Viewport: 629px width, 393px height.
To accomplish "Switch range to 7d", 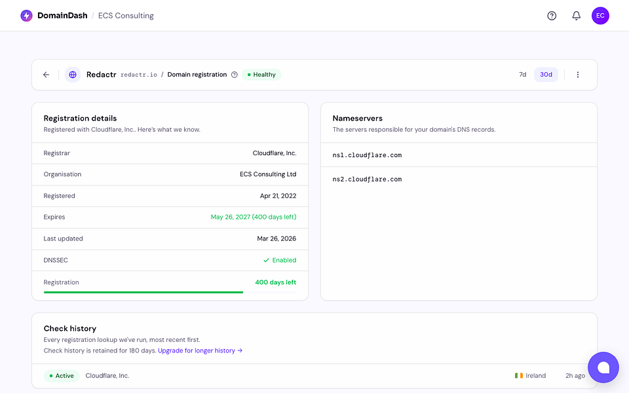I will point(522,75).
